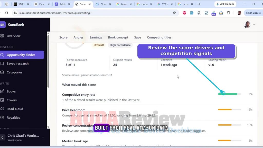
Task: Click the Saved research bookmark icon
Action: (2, 64)
